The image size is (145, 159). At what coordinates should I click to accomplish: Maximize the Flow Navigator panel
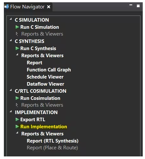click(x=138, y=6)
